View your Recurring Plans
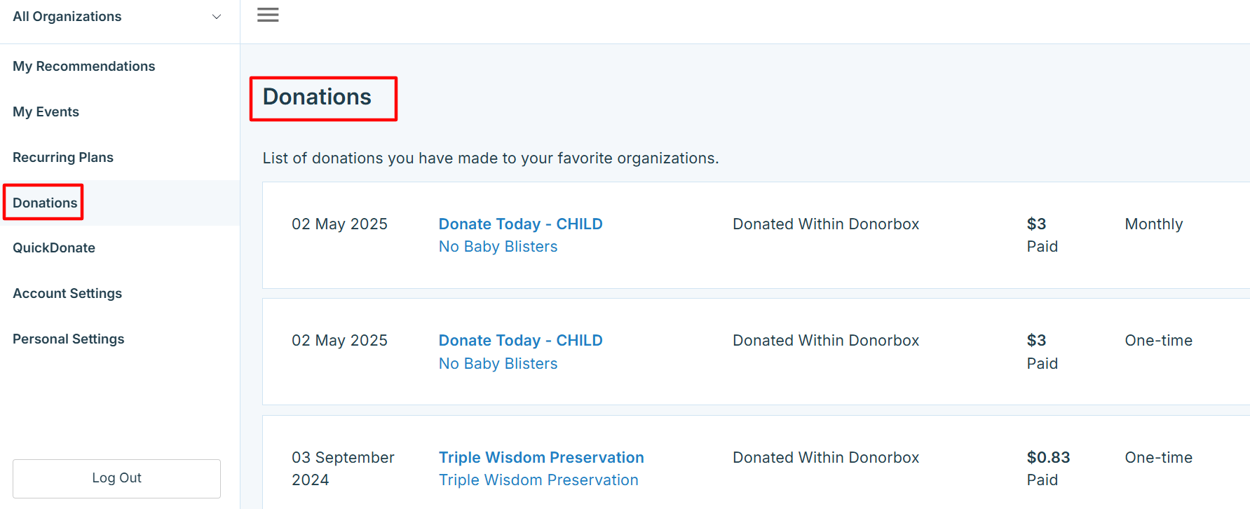1250x509 pixels. pos(63,157)
